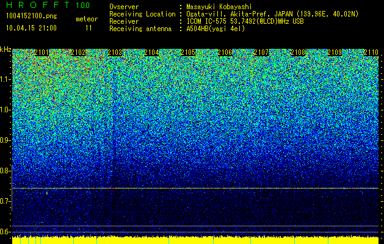Click the Receiving antenna label

(140, 29)
